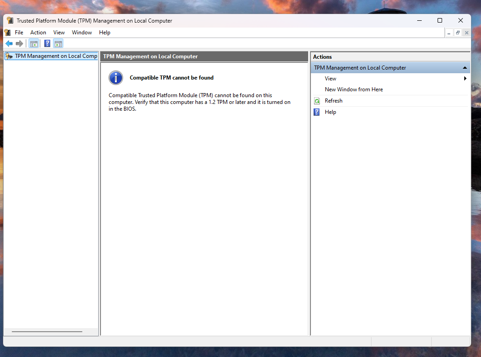Image resolution: width=481 pixels, height=357 pixels.
Task: Open the Action menu
Action: point(38,33)
